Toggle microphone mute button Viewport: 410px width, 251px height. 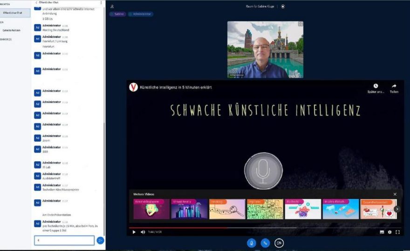click(252, 243)
